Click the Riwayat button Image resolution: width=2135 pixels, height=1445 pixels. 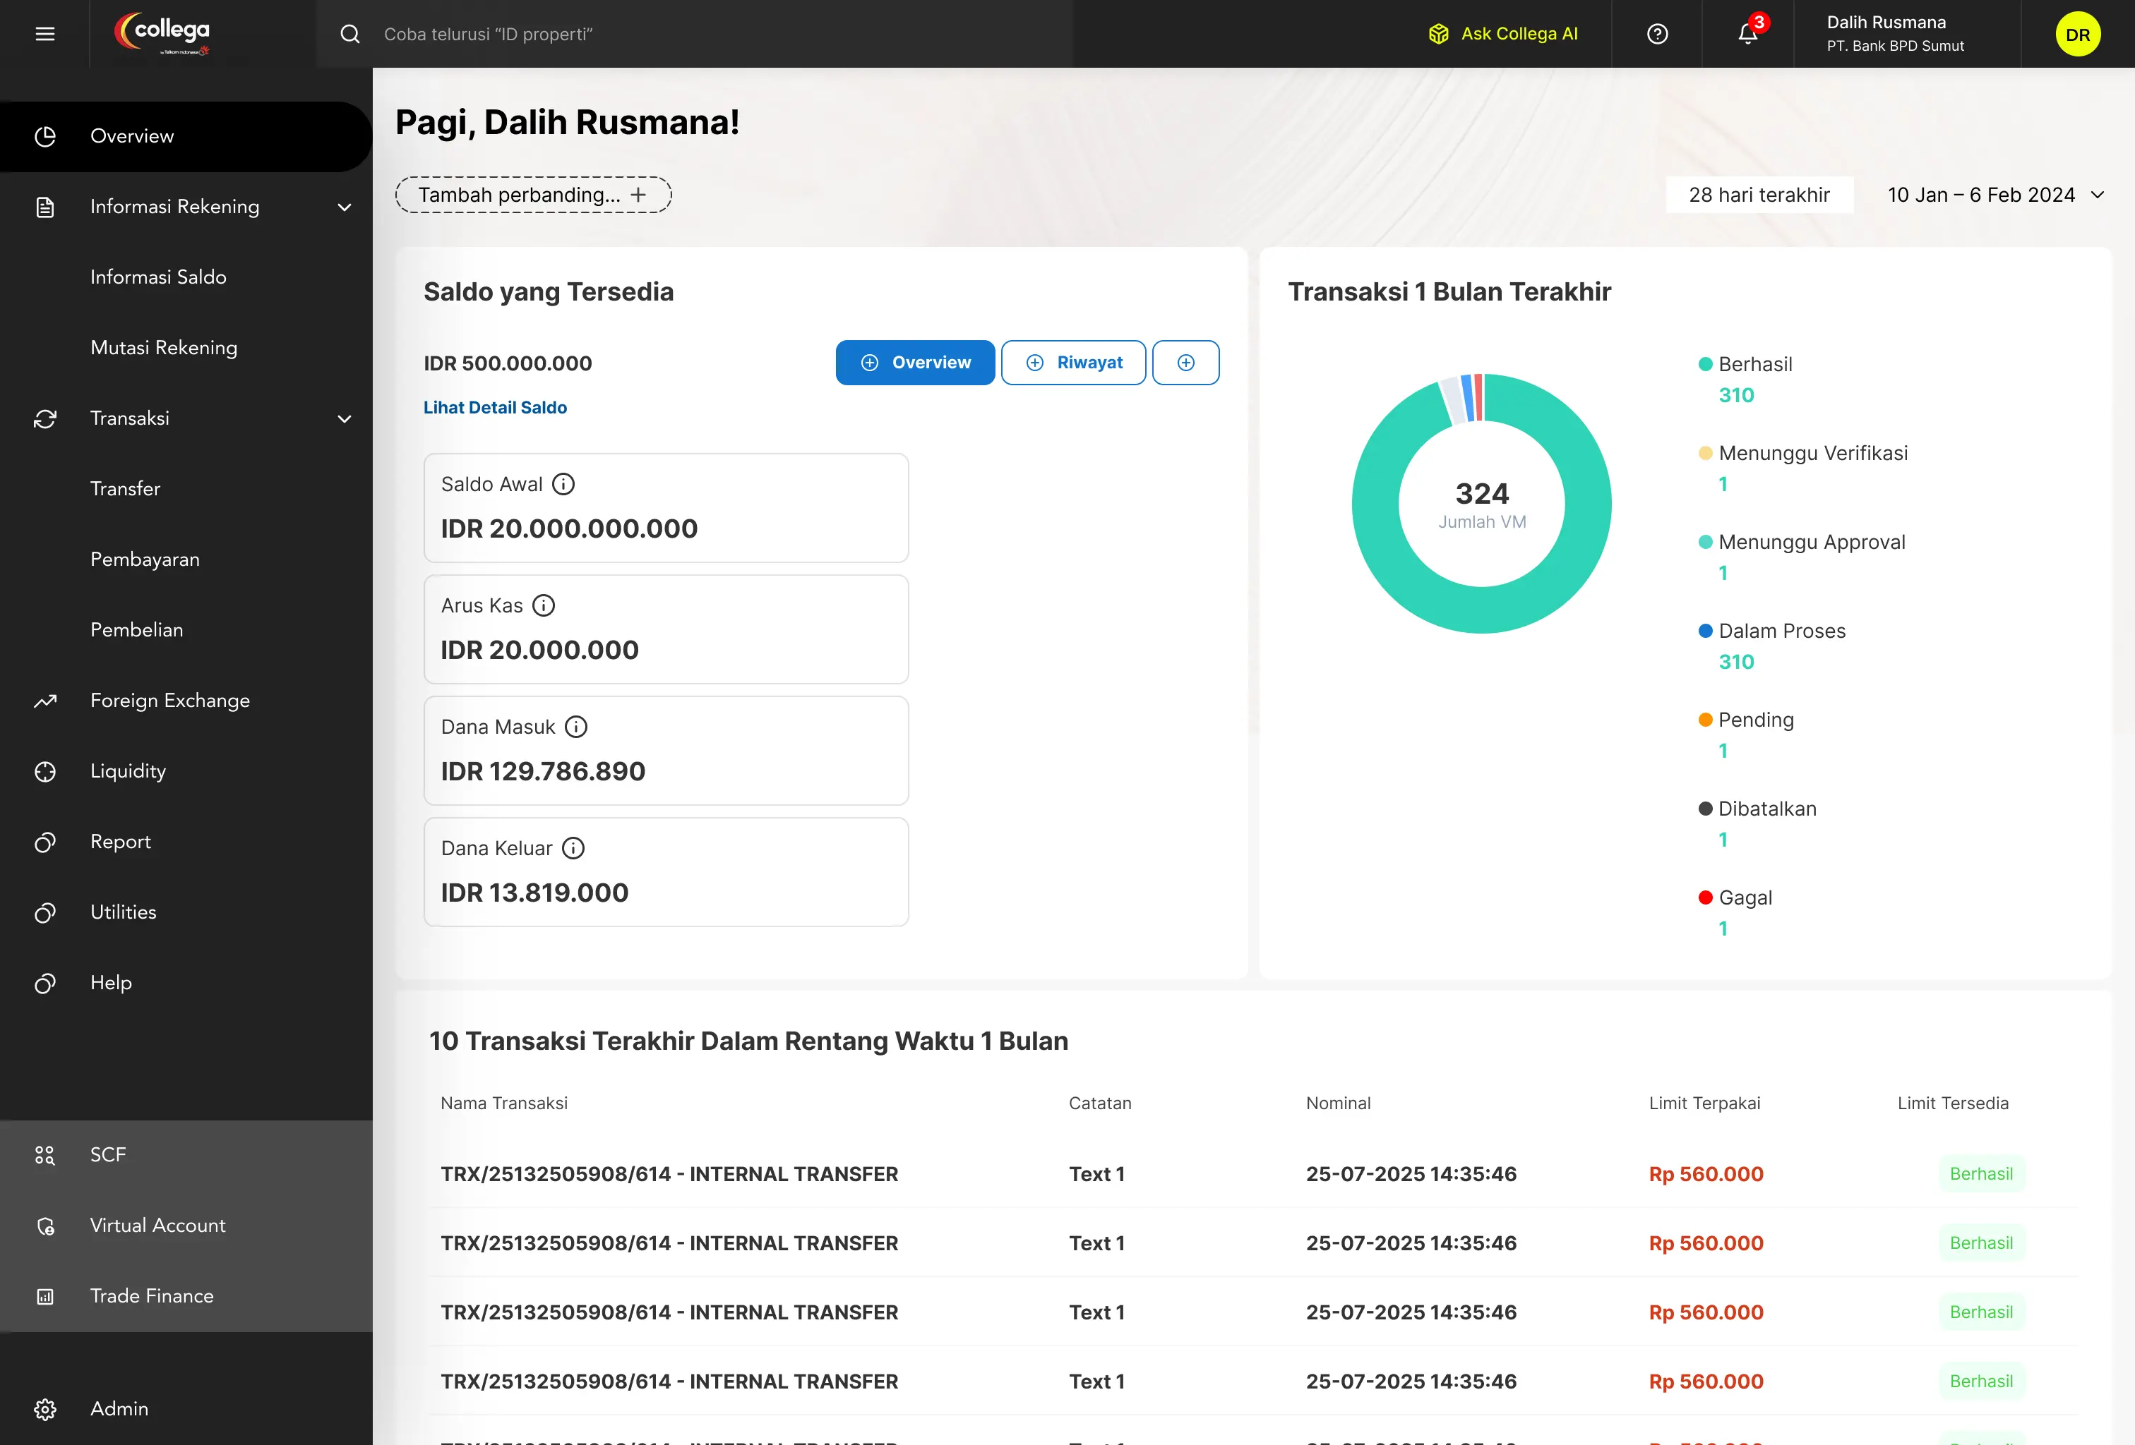click(1073, 363)
